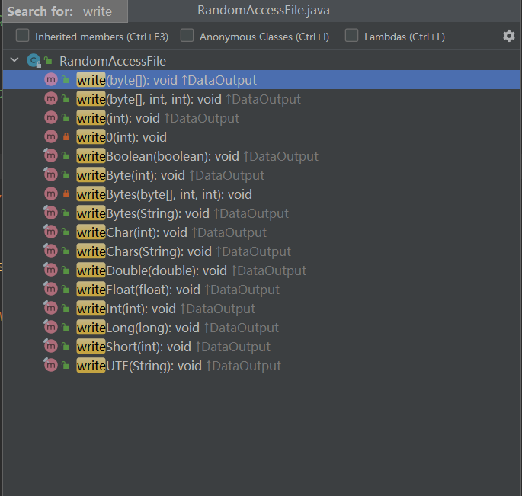Select writeUTF(String) method
The width and height of the screenshot is (522, 496).
pyautogui.click(x=261, y=366)
